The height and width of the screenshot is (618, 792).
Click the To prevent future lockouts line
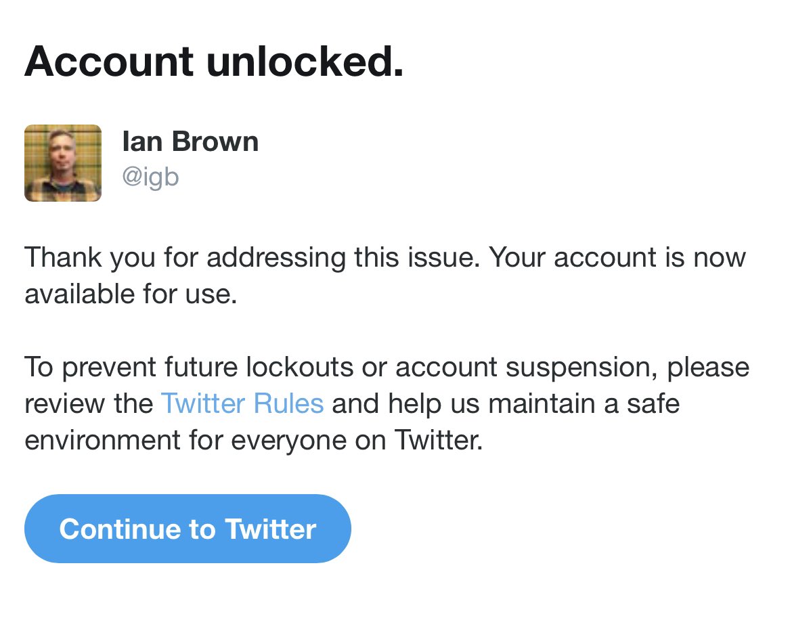387,367
